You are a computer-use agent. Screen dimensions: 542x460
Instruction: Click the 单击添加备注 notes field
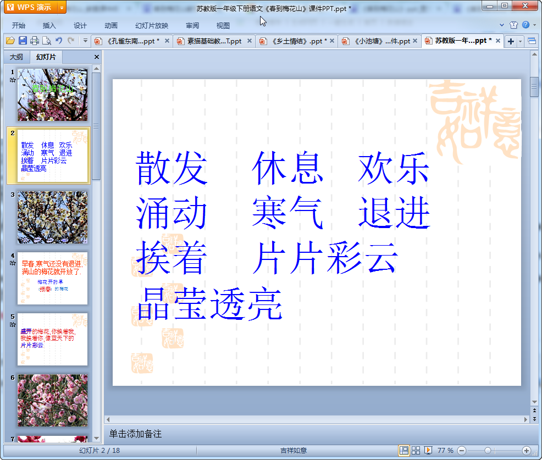[322, 434]
